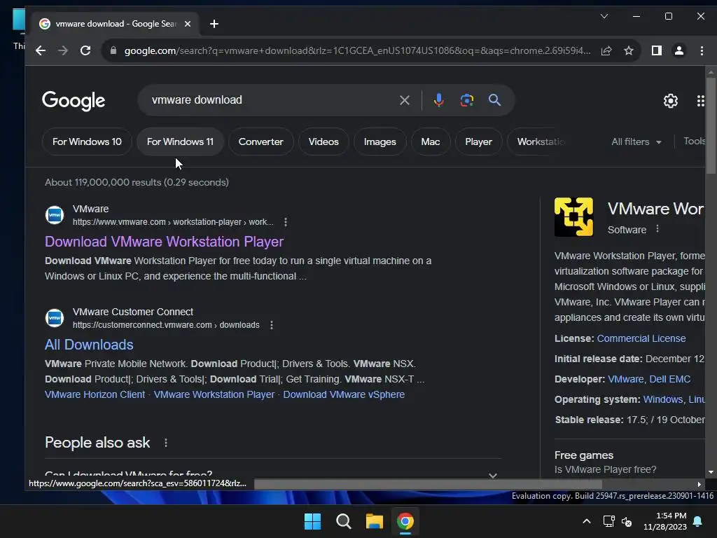Image resolution: width=717 pixels, height=538 pixels.
Task: Switch to Videos results
Action: [323, 142]
